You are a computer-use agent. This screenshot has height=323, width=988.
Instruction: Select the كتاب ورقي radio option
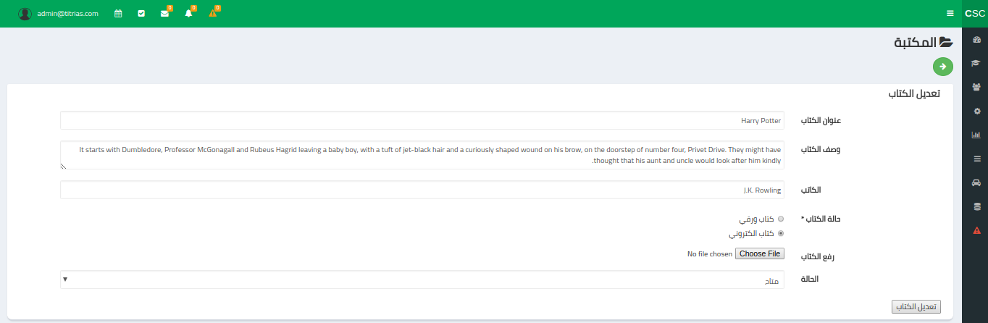click(x=780, y=219)
